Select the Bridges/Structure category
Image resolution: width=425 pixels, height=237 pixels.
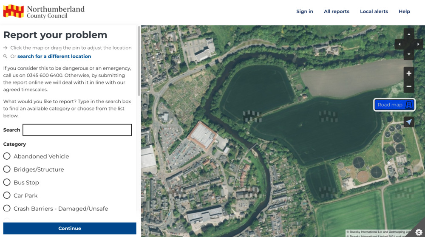click(x=34, y=169)
